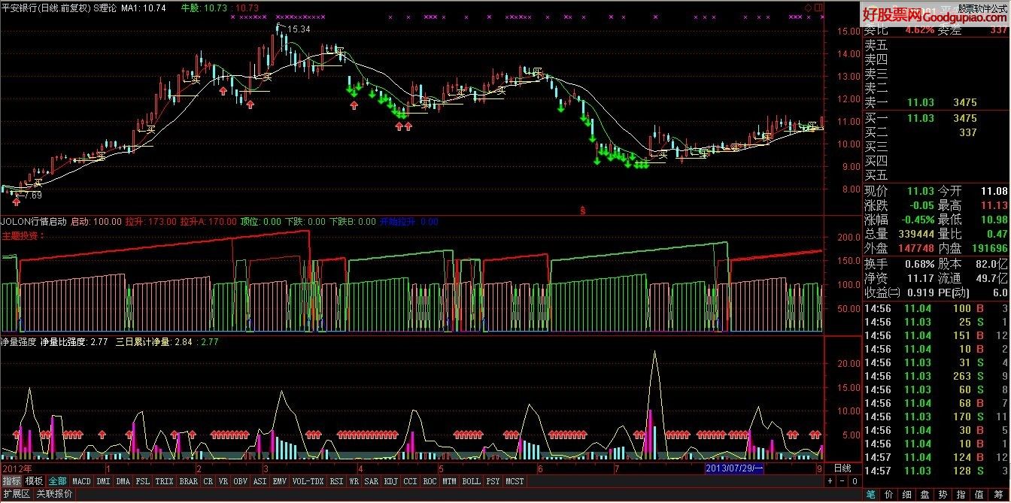Show the RSI indicator

(x=336, y=480)
